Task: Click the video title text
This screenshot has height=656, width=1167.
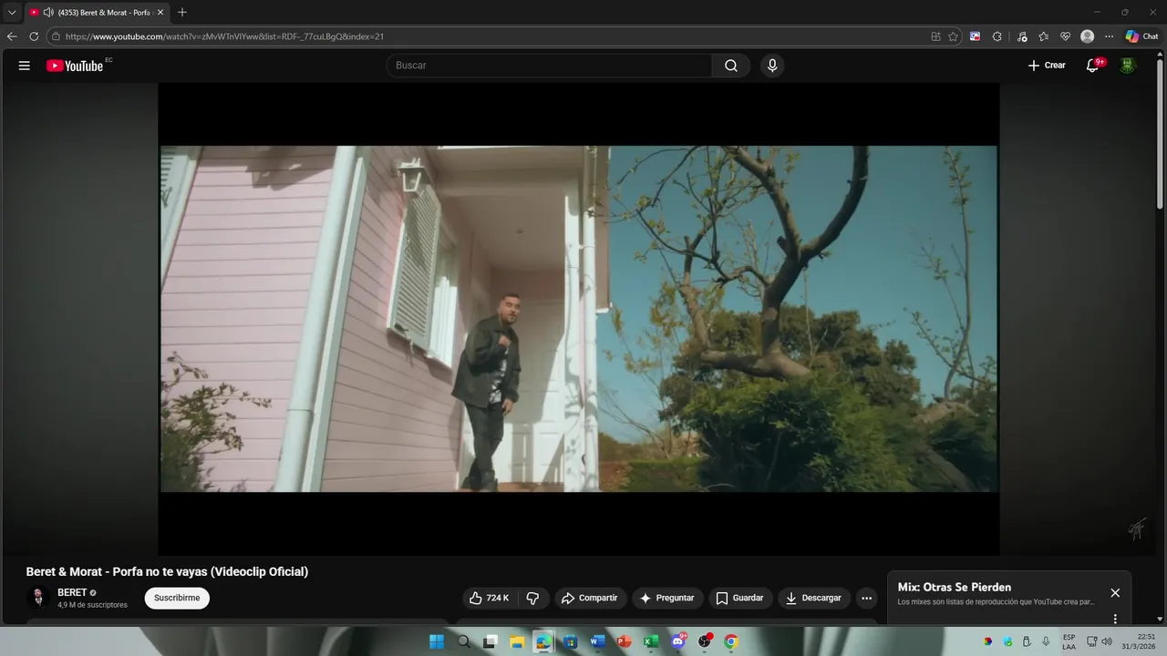Action: pyautogui.click(x=167, y=571)
